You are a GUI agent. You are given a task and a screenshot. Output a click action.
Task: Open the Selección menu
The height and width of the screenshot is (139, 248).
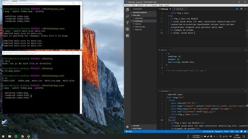click(x=140, y=5)
